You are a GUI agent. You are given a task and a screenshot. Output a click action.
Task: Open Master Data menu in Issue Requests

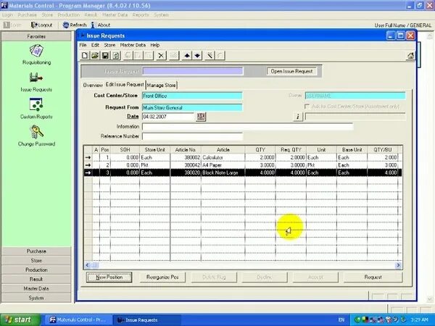(x=133, y=45)
